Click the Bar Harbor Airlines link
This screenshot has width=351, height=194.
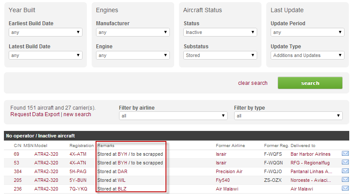pyautogui.click(x=311, y=154)
